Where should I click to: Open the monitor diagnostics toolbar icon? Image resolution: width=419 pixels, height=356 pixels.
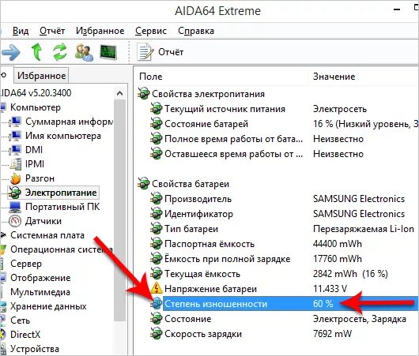(x=108, y=52)
